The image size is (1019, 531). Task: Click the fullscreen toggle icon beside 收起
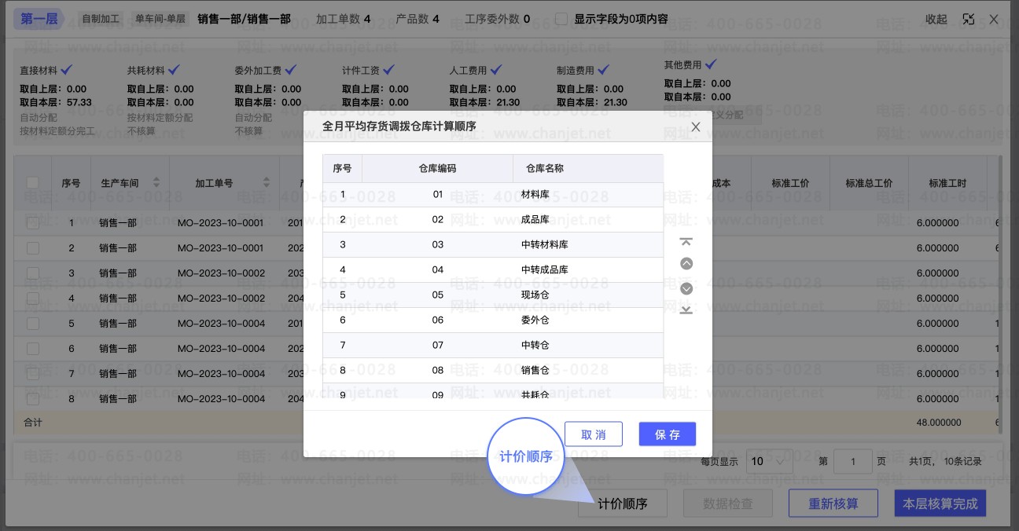point(969,20)
